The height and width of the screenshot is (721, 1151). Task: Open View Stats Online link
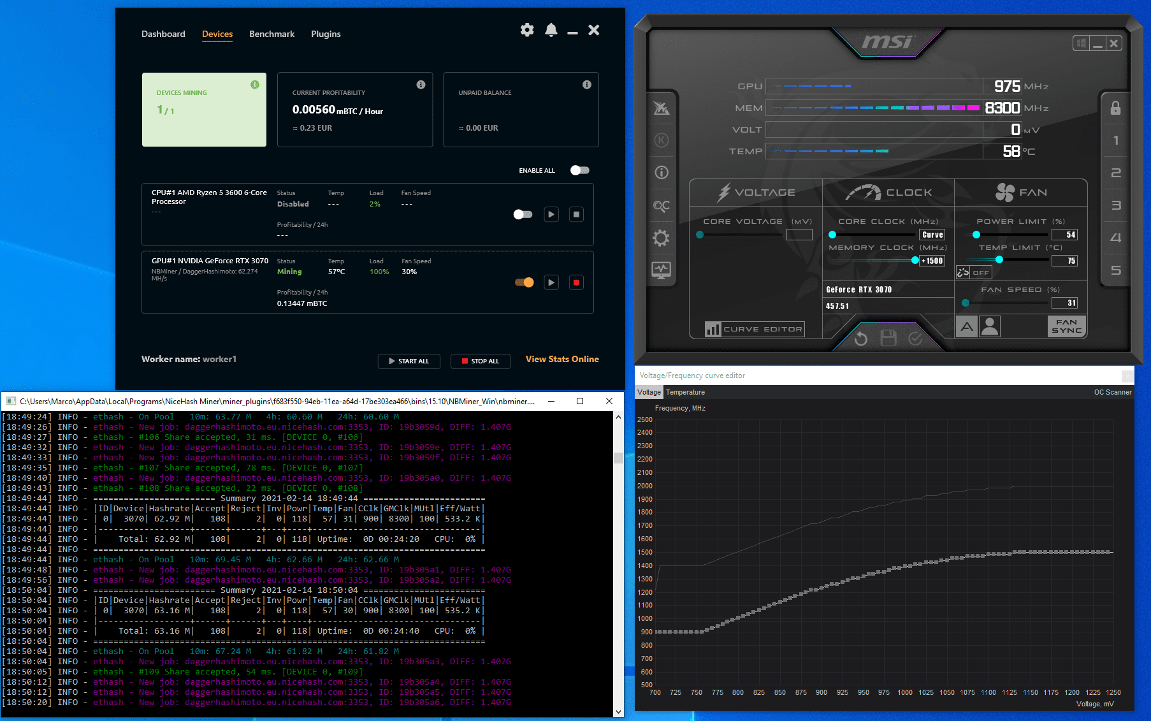pos(562,359)
